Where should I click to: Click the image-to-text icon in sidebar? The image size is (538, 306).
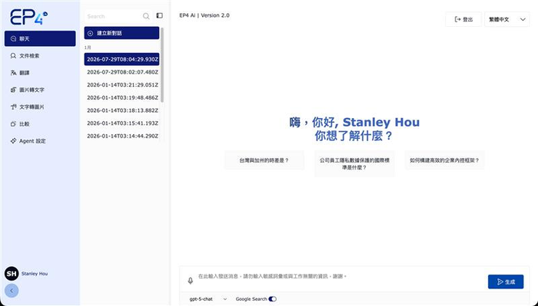coord(13,90)
